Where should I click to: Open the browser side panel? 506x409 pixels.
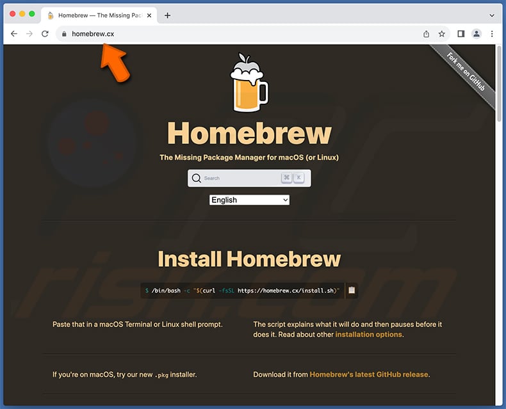(461, 33)
